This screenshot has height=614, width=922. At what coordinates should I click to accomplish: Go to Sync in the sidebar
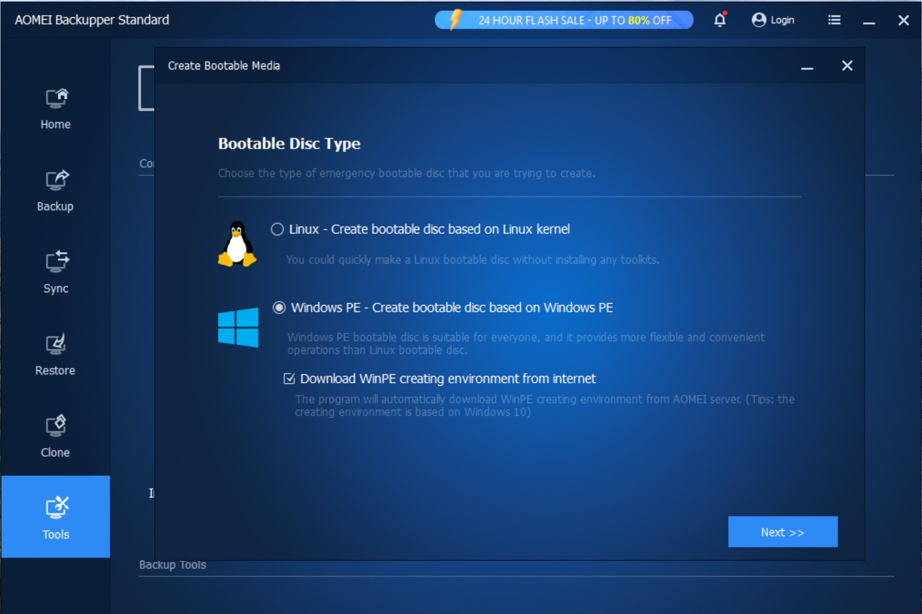(56, 273)
